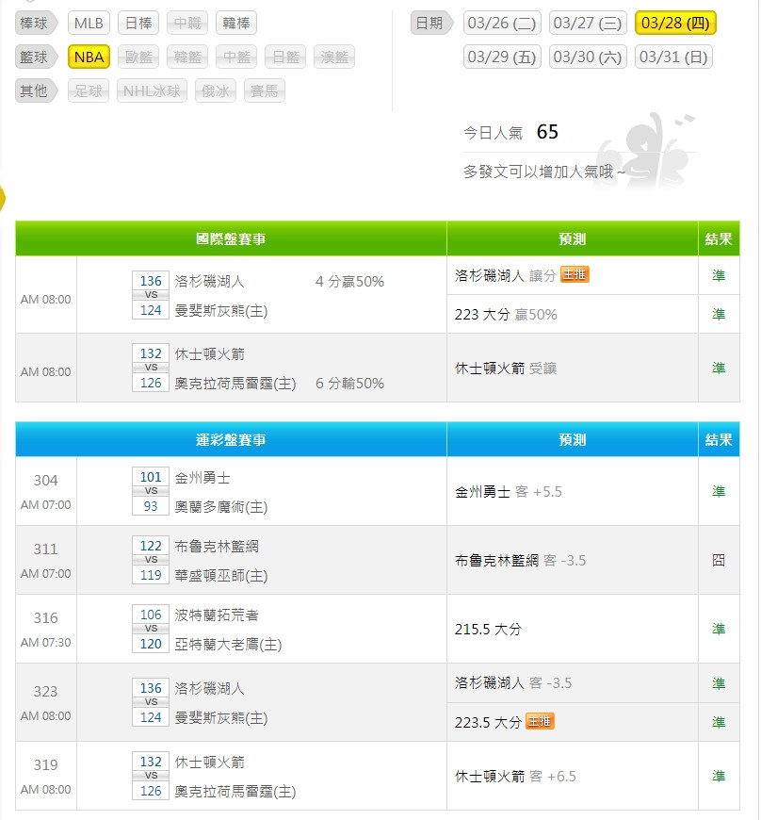Click the 籃球 category label
This screenshot has height=820, width=761.
click(x=36, y=57)
